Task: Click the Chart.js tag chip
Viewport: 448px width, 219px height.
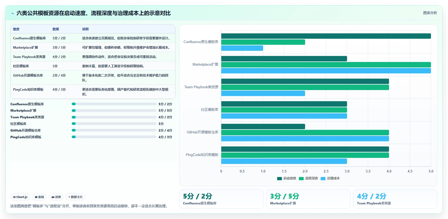Action: (20, 197)
